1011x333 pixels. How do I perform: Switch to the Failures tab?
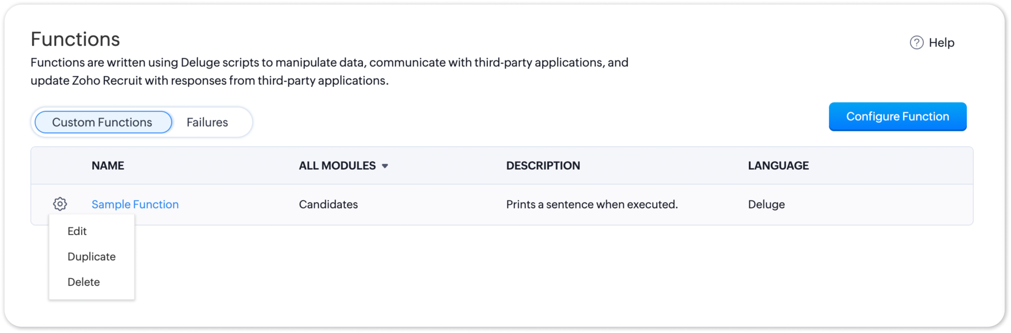pyautogui.click(x=207, y=122)
